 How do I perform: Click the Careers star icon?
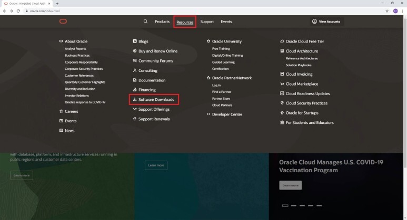click(61, 111)
